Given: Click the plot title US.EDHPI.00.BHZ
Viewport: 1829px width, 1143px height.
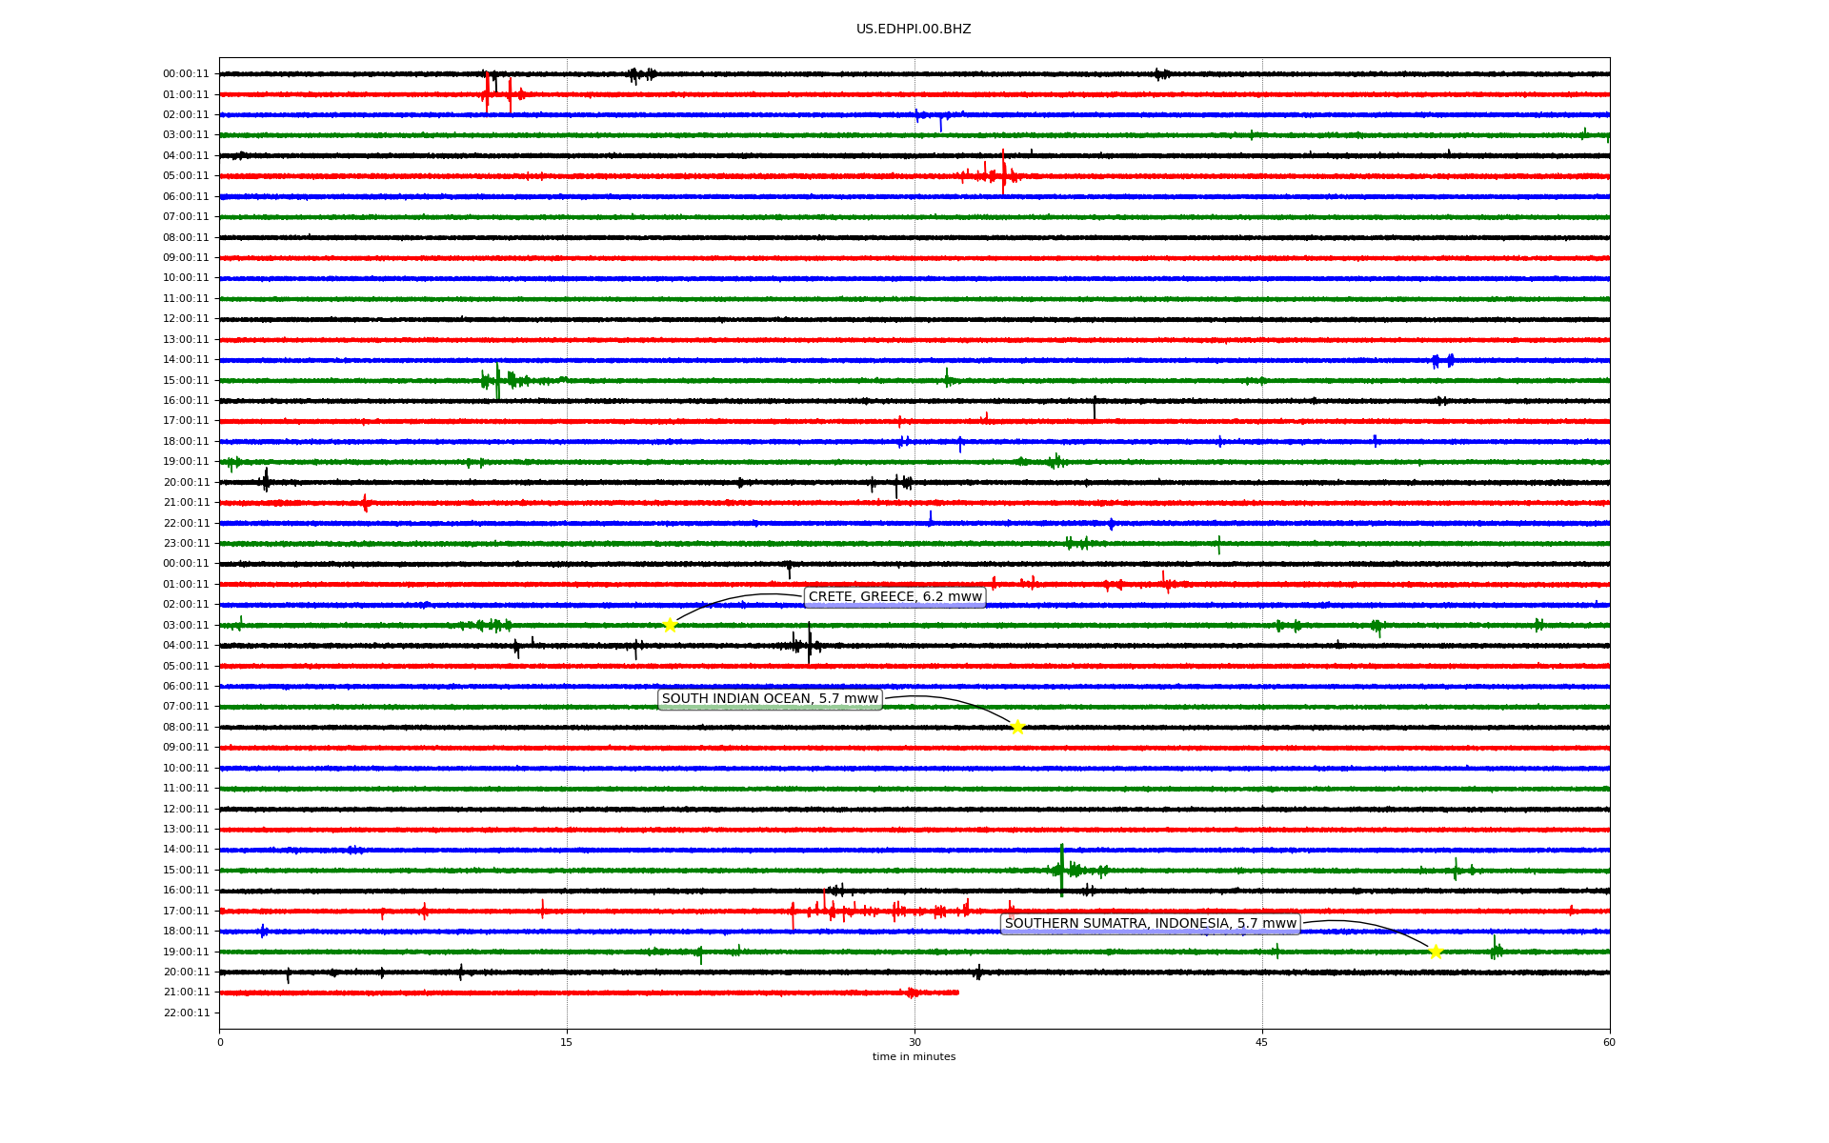Looking at the screenshot, I should pos(914,30).
